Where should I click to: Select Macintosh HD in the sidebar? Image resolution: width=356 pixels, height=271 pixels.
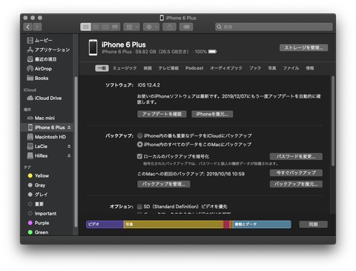(x=47, y=137)
